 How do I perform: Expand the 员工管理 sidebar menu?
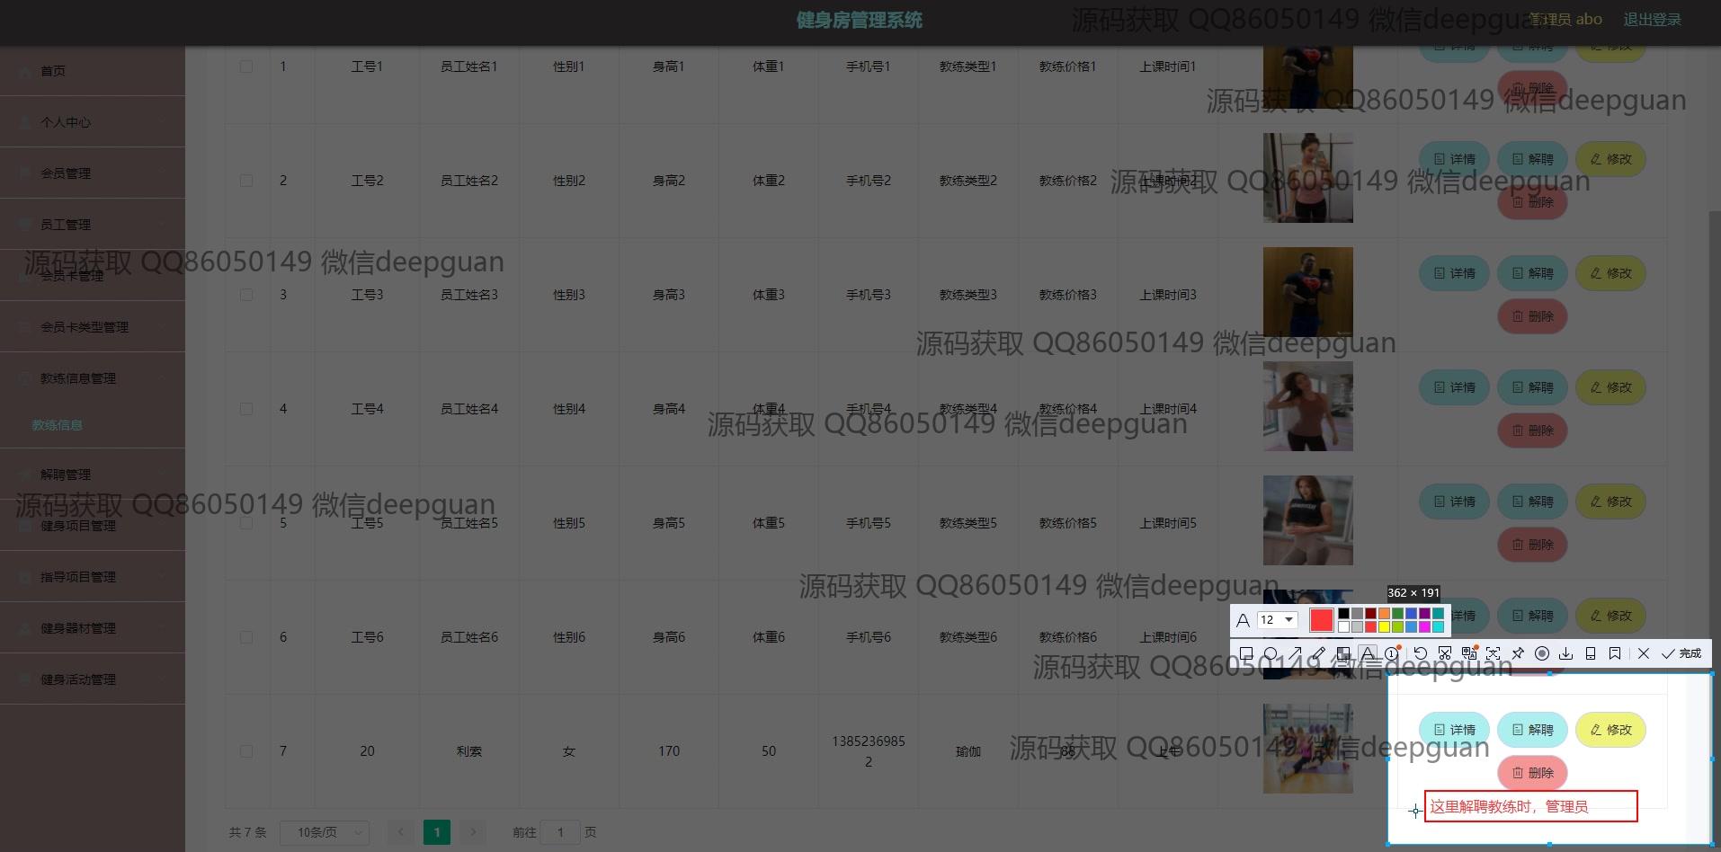point(92,224)
